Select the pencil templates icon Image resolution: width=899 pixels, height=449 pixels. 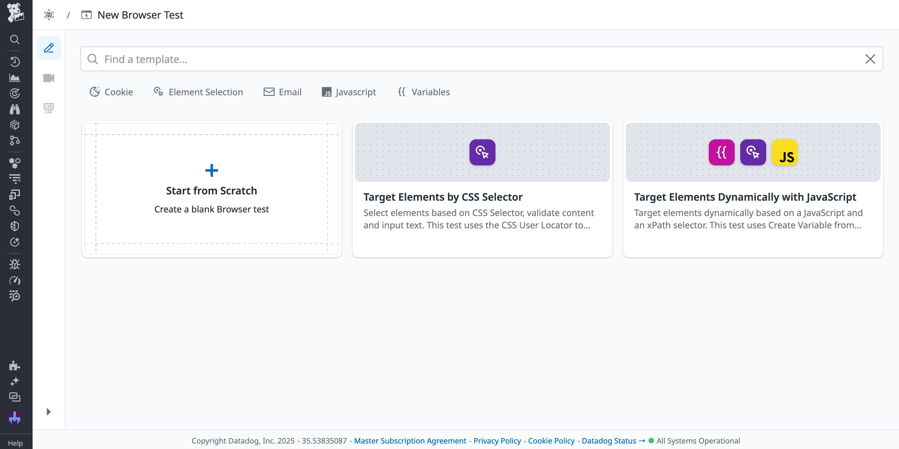[x=48, y=48]
